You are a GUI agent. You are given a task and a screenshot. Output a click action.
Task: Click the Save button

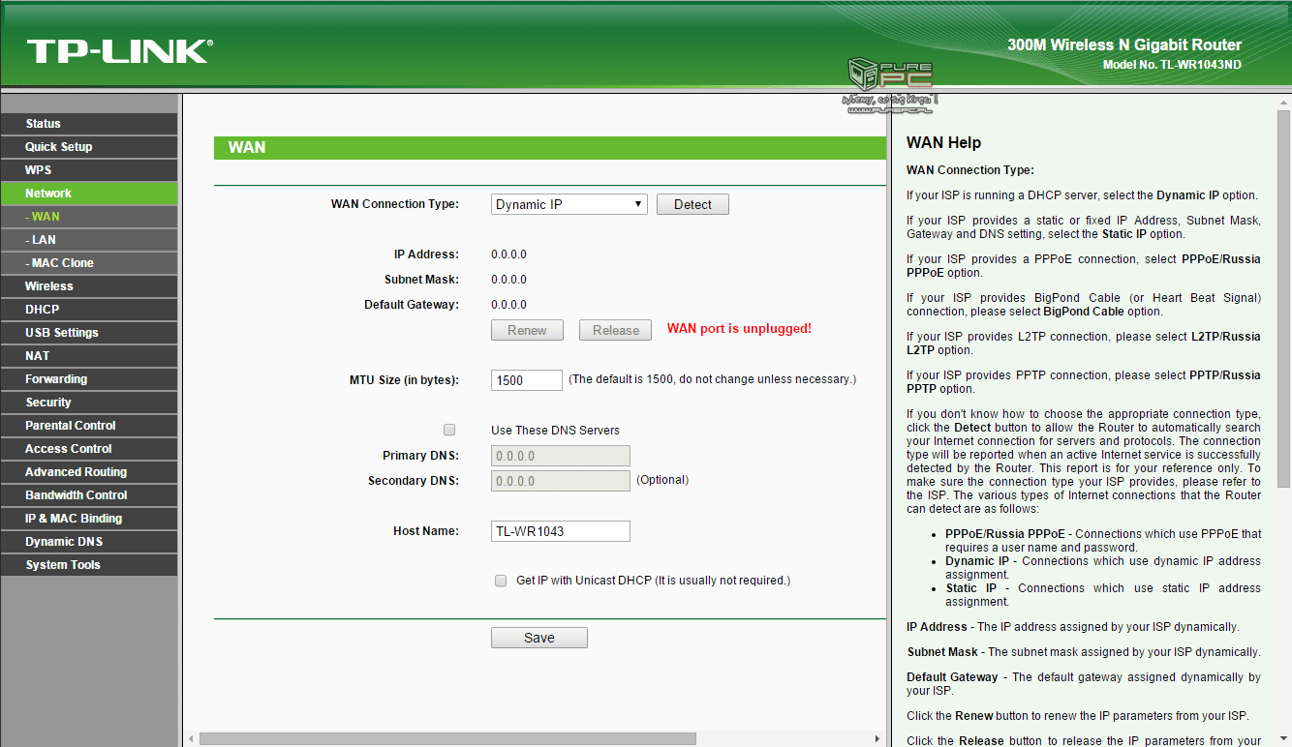[539, 638]
